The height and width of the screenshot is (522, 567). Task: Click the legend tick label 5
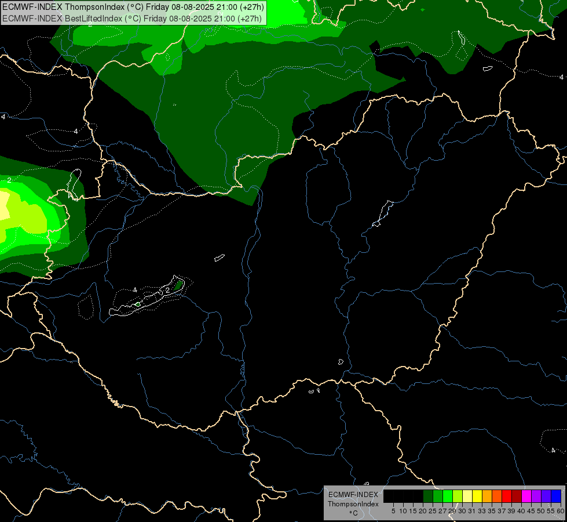pos(393,511)
